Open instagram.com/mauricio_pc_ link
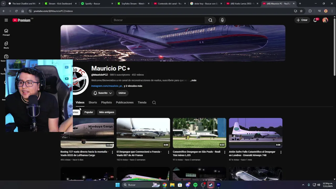Image resolution: width=336 pixels, height=189 pixels. (107, 86)
